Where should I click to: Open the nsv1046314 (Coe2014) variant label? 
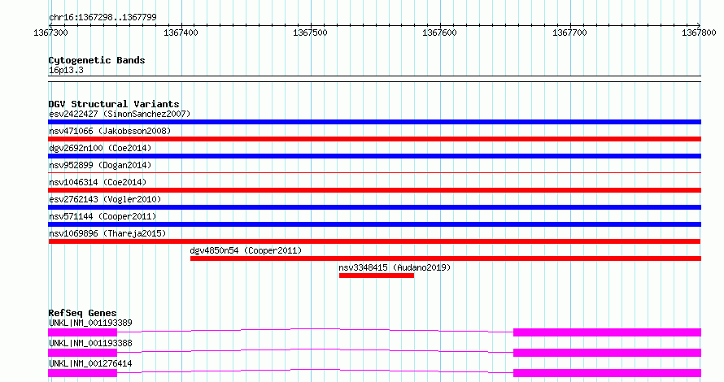(98, 182)
